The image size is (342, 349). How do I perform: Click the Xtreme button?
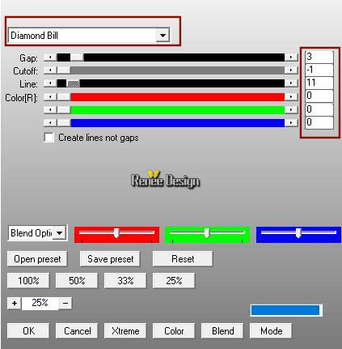[125, 331]
